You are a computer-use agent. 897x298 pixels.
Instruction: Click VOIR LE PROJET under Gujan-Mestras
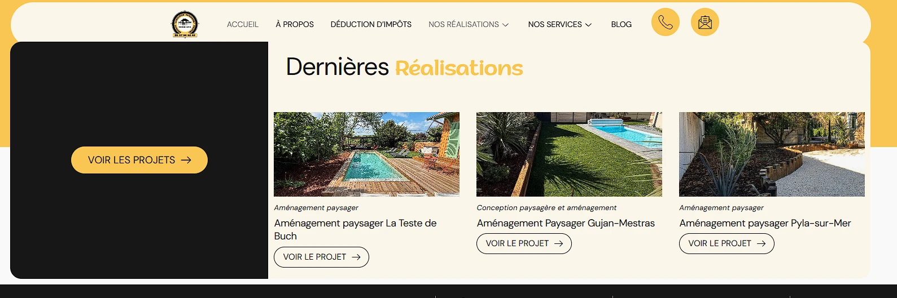[x=524, y=243]
